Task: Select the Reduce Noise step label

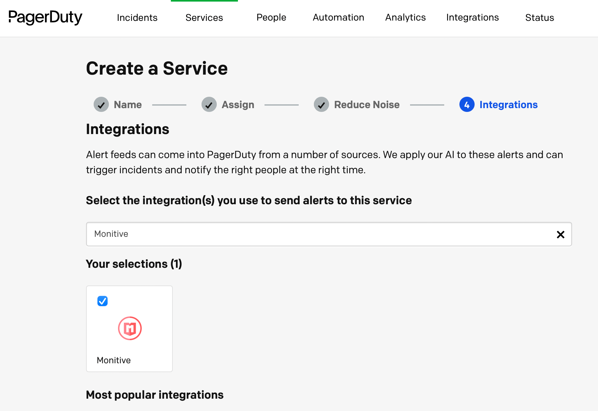Action: click(367, 105)
